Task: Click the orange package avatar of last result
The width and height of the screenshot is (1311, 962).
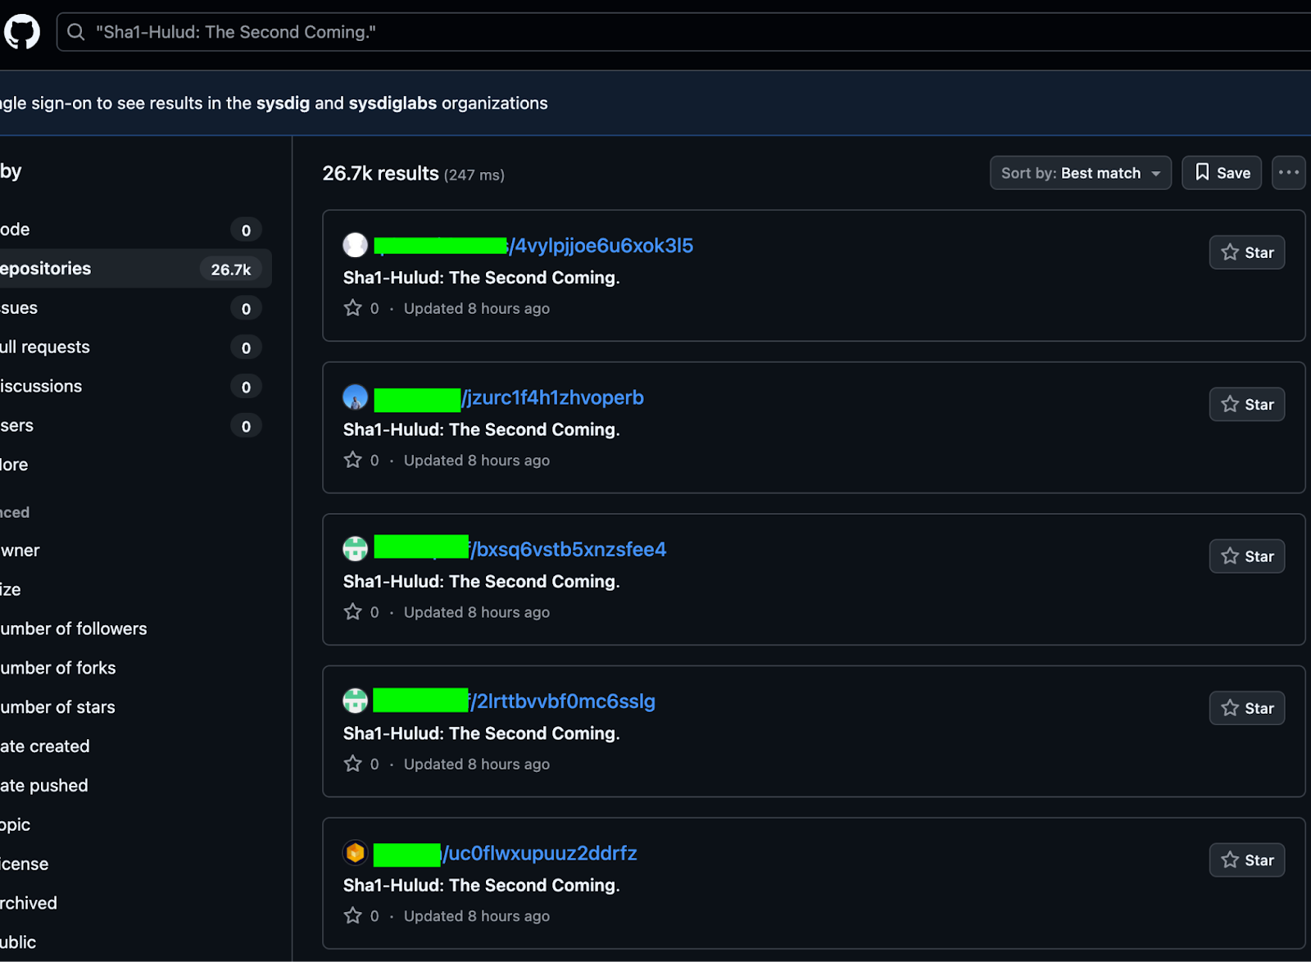Action: click(x=355, y=852)
